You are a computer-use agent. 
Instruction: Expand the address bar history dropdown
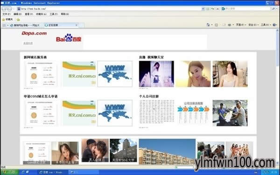tap(203, 9)
